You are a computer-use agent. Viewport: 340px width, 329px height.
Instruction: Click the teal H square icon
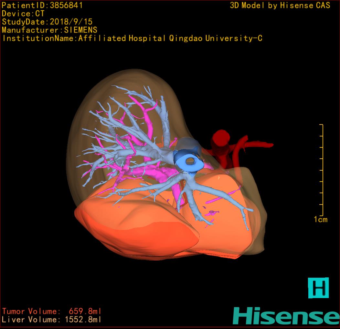point(318,287)
